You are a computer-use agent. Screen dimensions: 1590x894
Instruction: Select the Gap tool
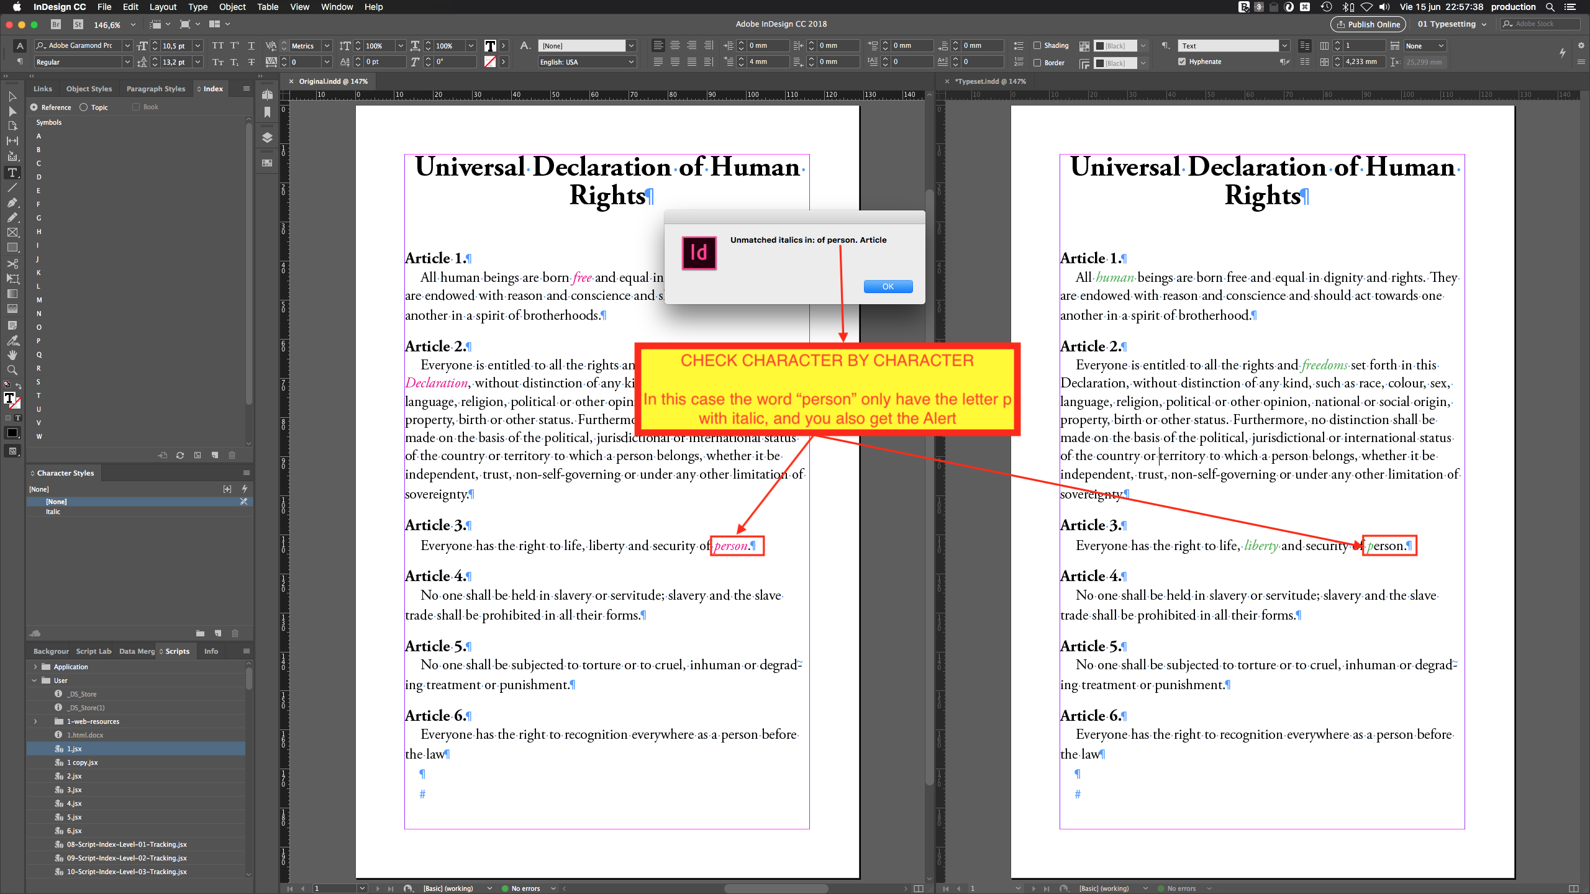[x=12, y=141]
